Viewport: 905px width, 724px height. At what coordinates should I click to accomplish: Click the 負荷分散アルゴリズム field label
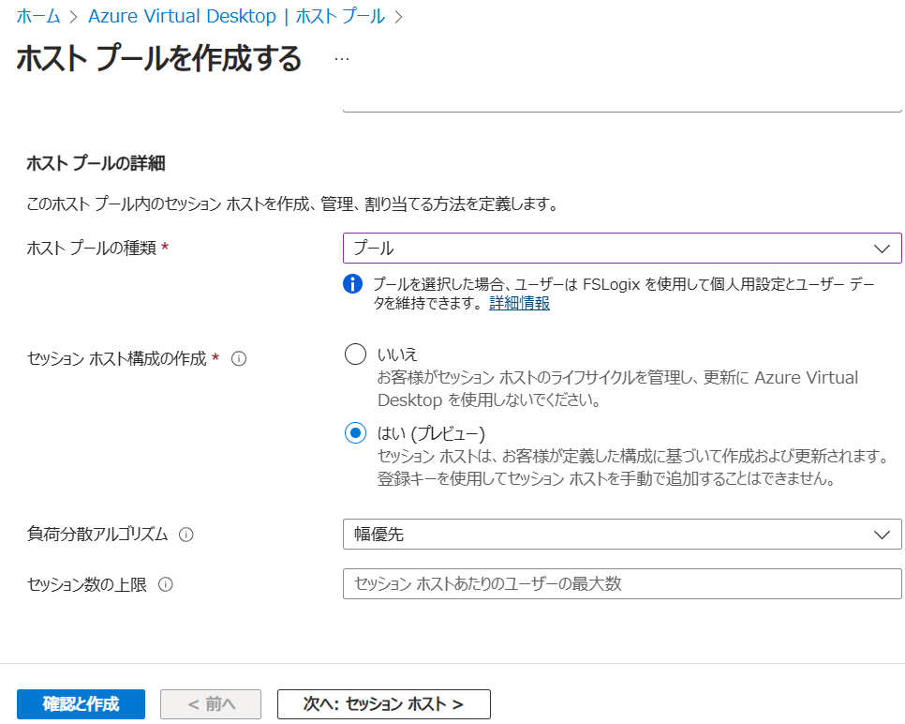pos(97,535)
